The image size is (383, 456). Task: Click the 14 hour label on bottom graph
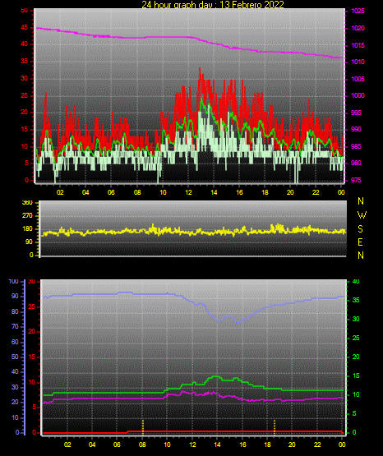[217, 444]
